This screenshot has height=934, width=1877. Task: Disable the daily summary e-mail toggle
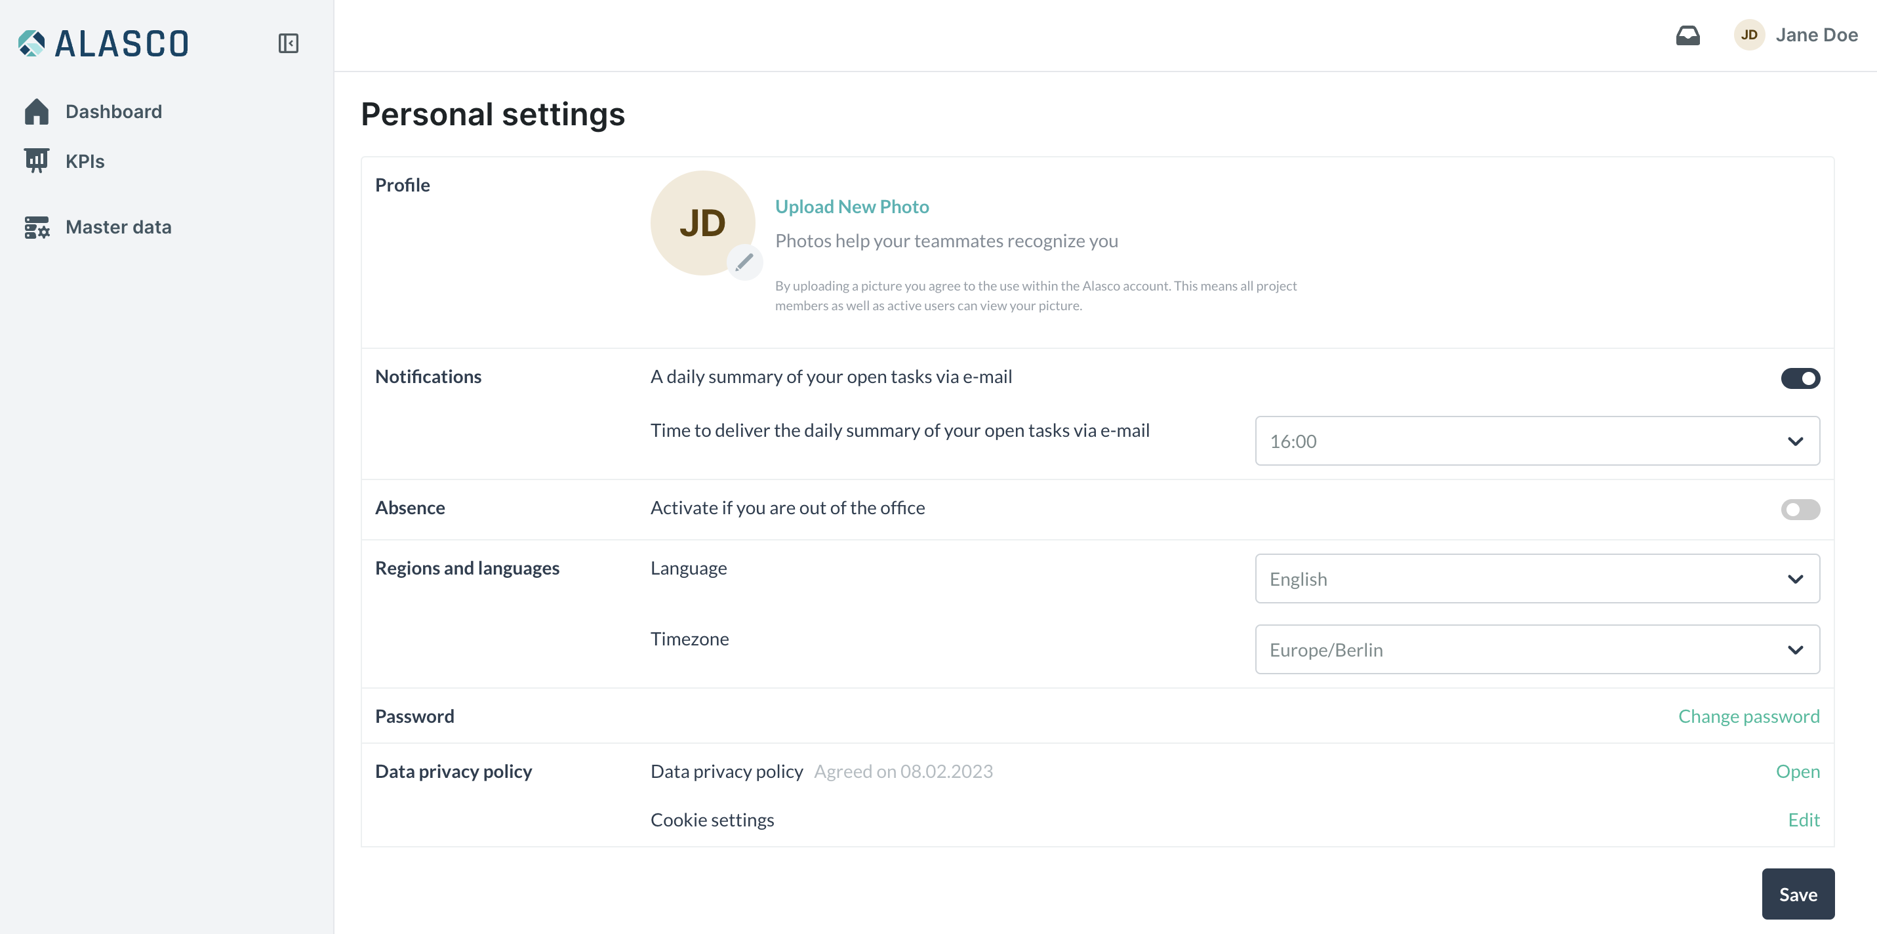[1800, 378]
